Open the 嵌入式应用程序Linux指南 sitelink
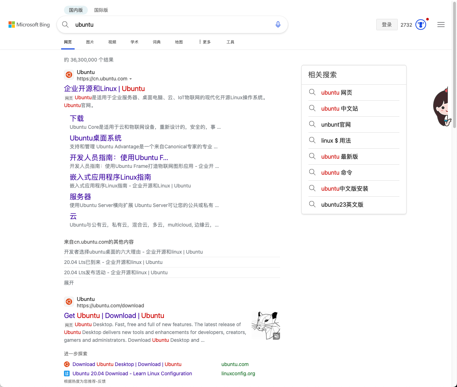 (111, 177)
